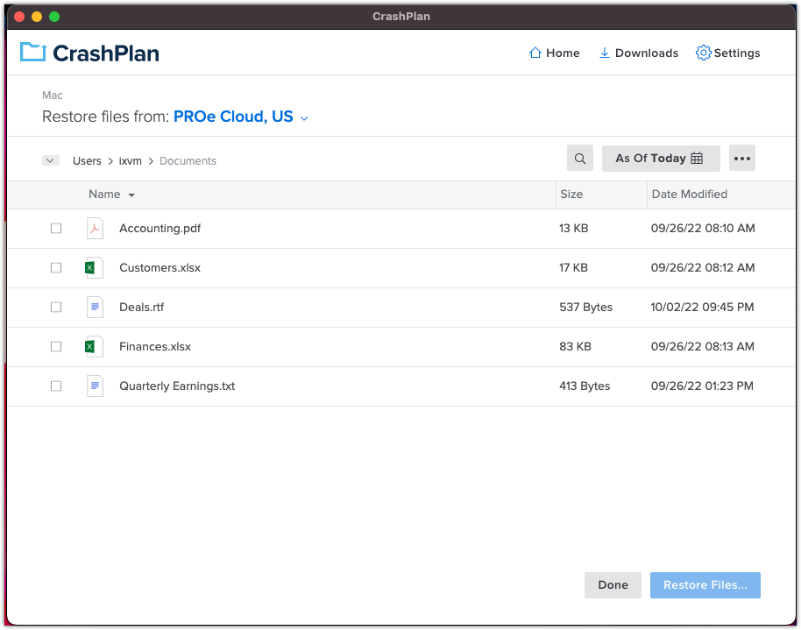Screen dimensions: 801x630
Task: Navigate to Users in the breadcrumb
Action: (87, 161)
